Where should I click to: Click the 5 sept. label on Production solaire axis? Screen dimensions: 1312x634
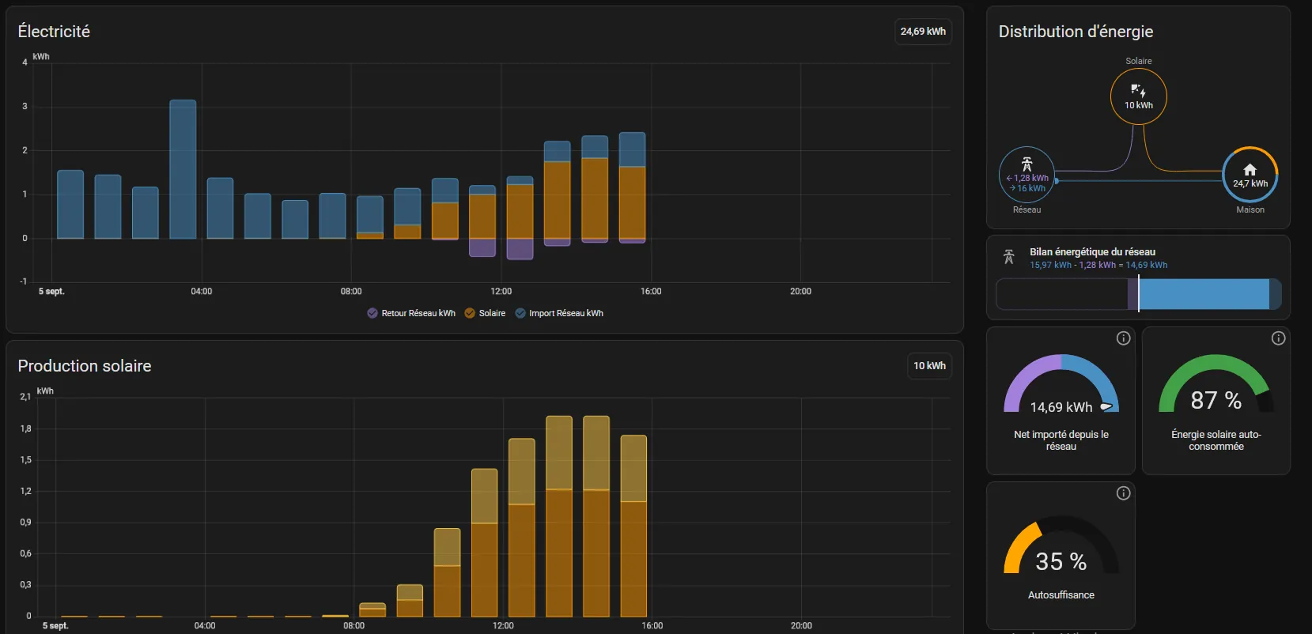coord(55,626)
